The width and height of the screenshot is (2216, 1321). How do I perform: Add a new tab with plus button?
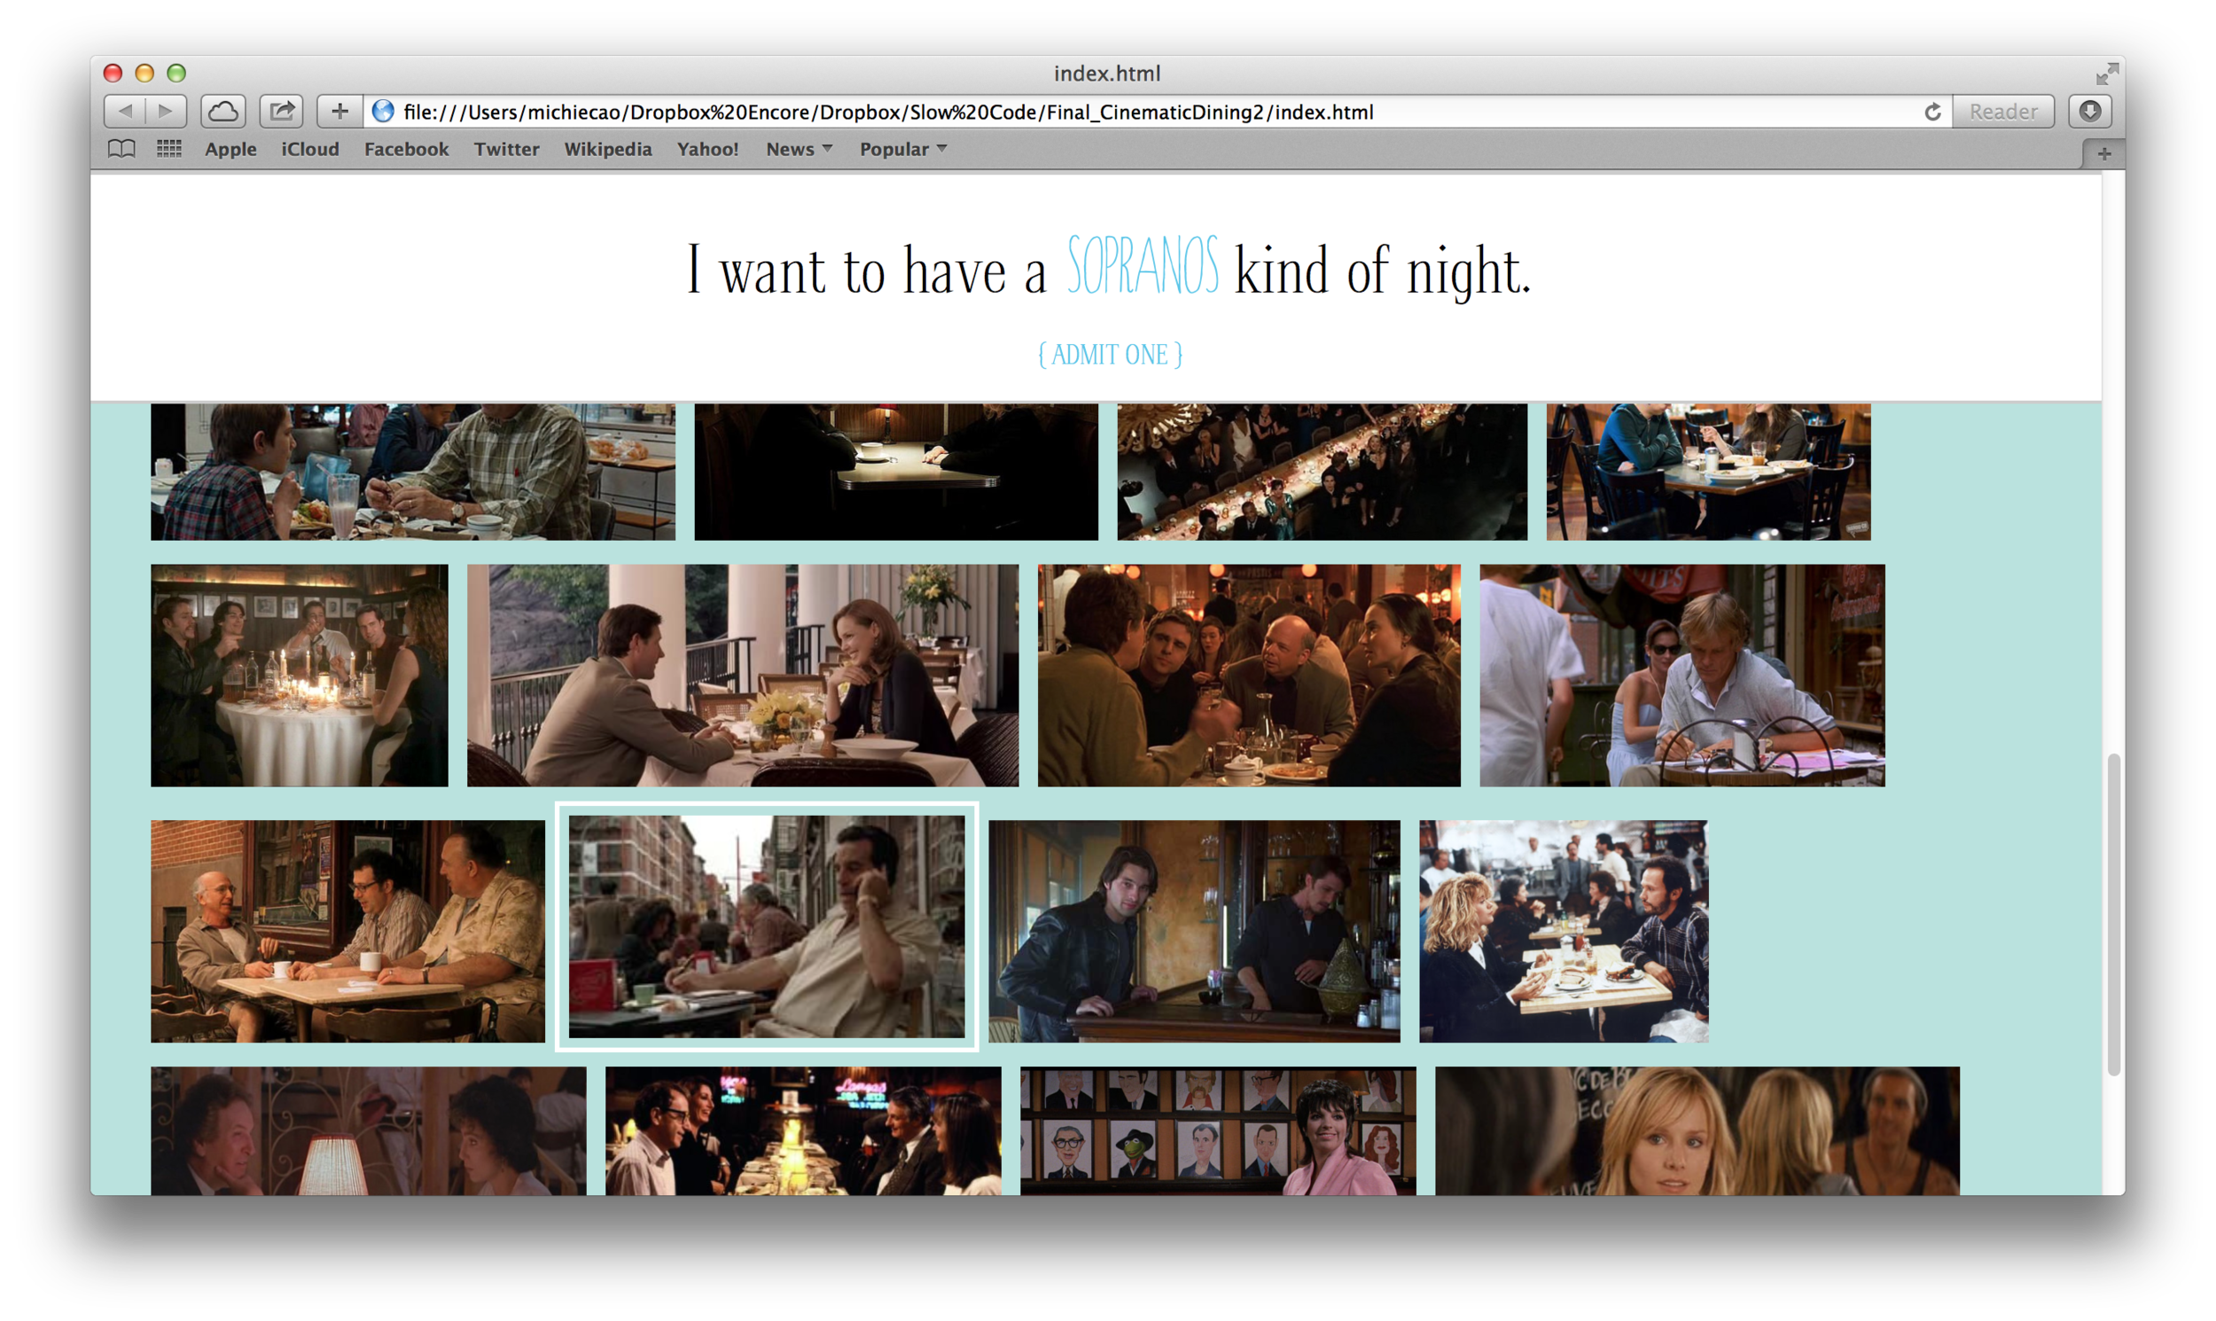pyautogui.click(x=2103, y=154)
